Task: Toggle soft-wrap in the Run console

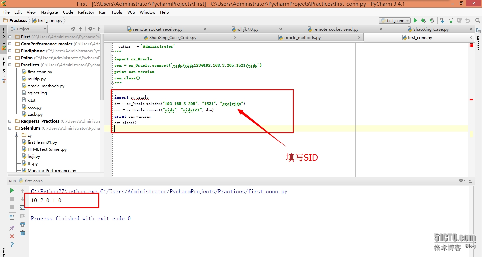Action: (x=23, y=208)
